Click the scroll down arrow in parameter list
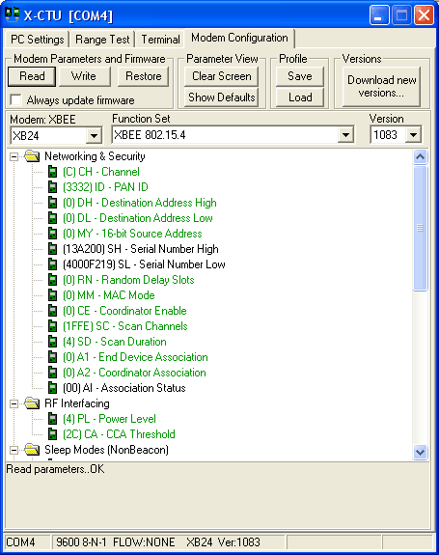 pos(420,452)
